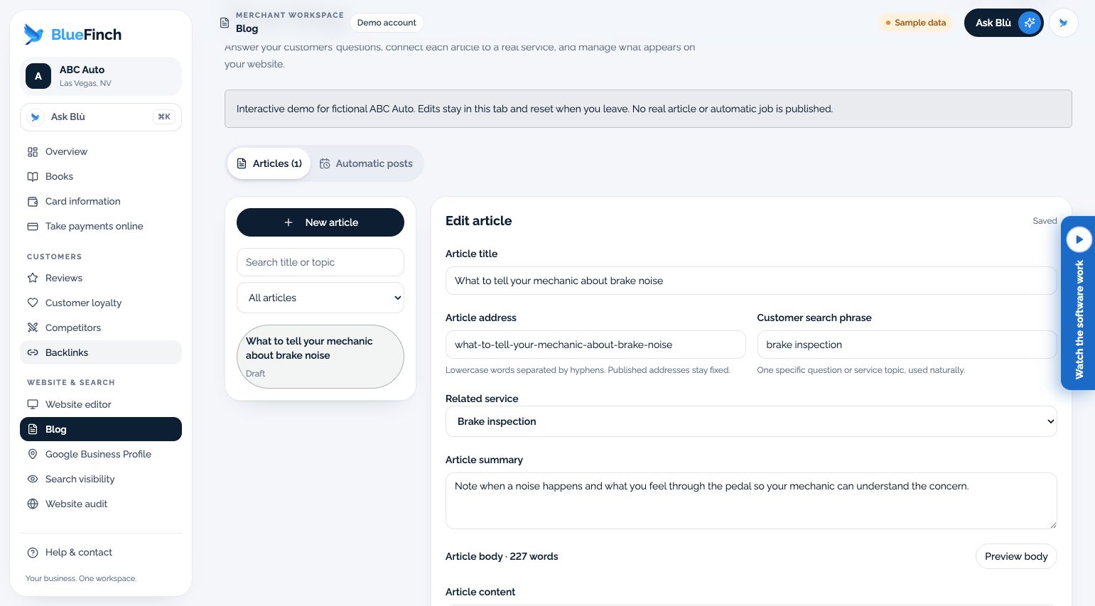Select the brake noise draft article card
This screenshot has height=606, width=1095.
(320, 357)
